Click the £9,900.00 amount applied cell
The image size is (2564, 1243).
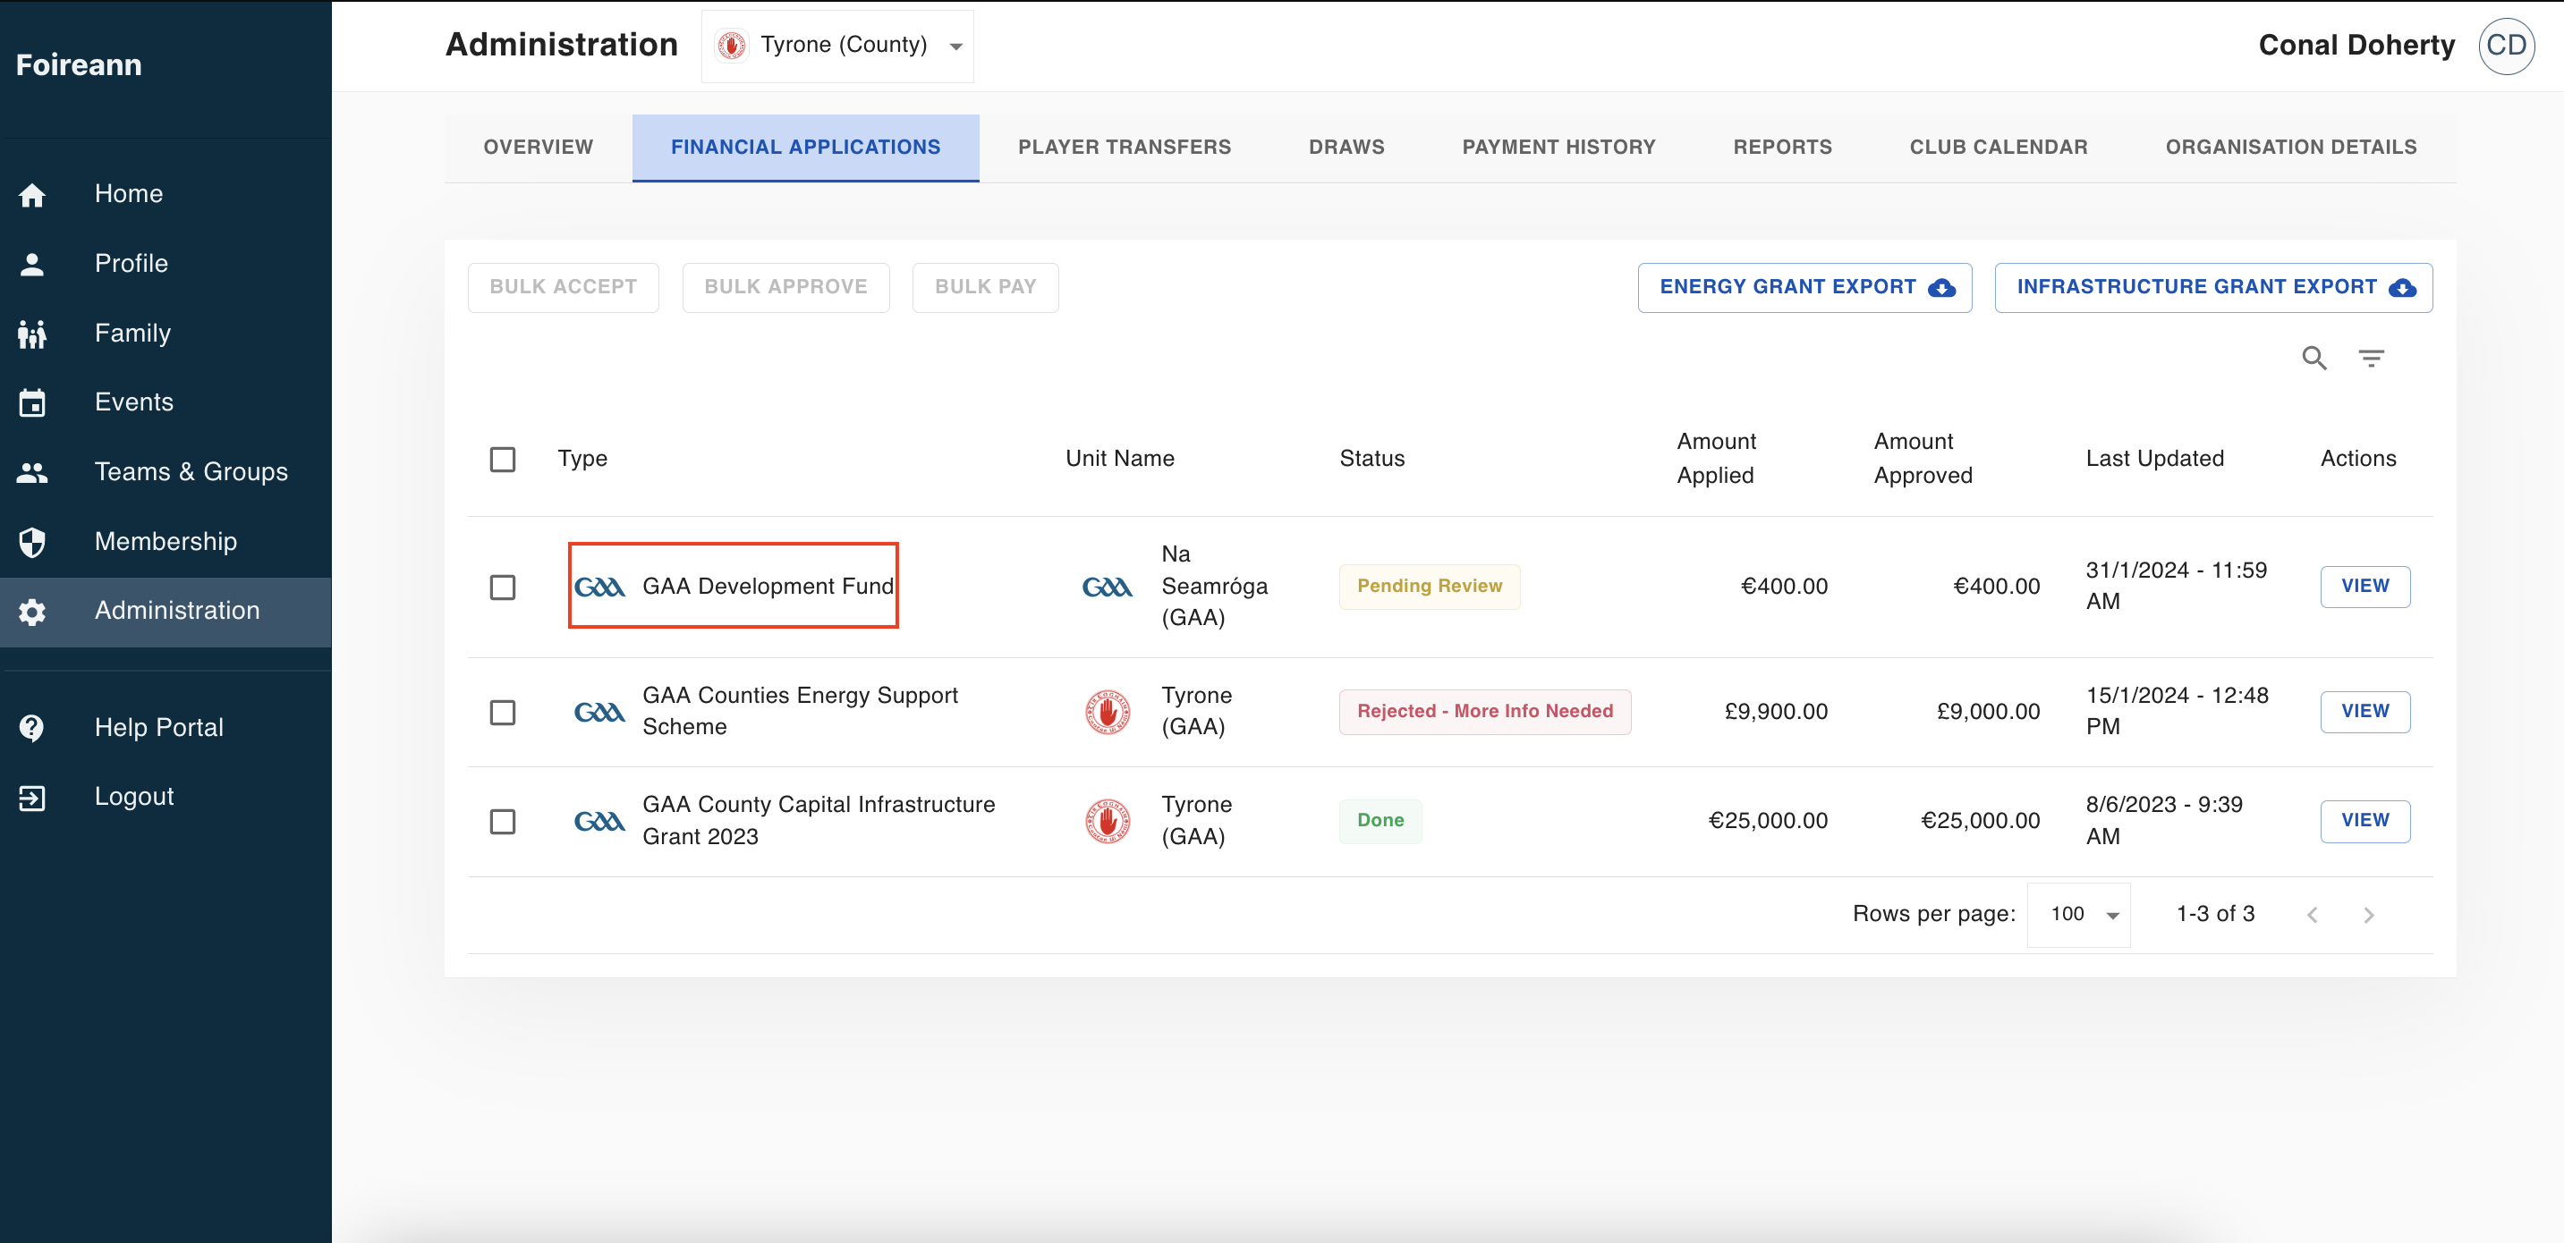tap(1776, 712)
